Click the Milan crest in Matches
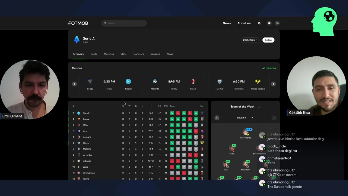Screen dimensions: 348x196 193,81
